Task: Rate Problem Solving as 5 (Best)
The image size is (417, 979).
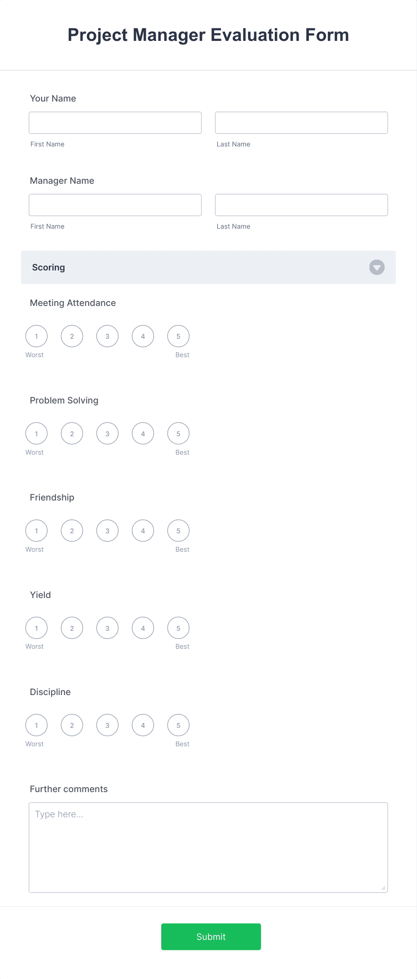Action: (x=178, y=433)
